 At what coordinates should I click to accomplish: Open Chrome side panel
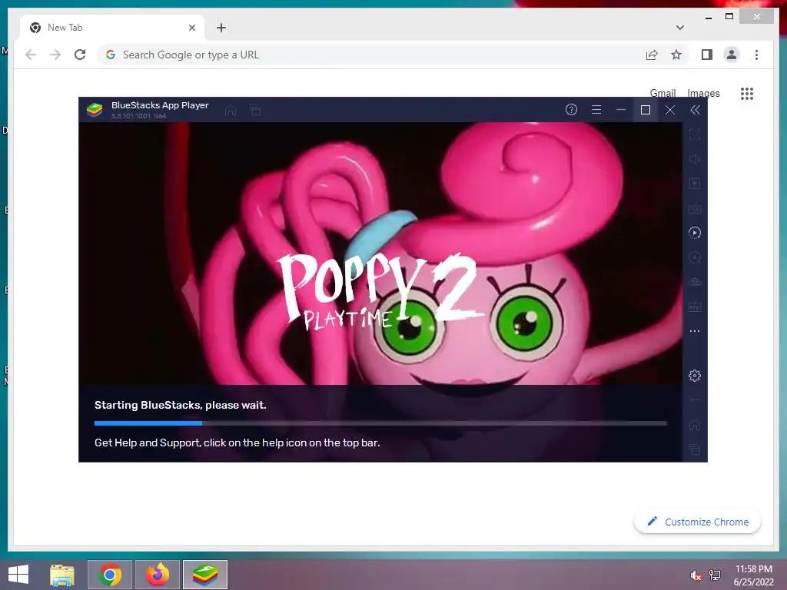(707, 55)
